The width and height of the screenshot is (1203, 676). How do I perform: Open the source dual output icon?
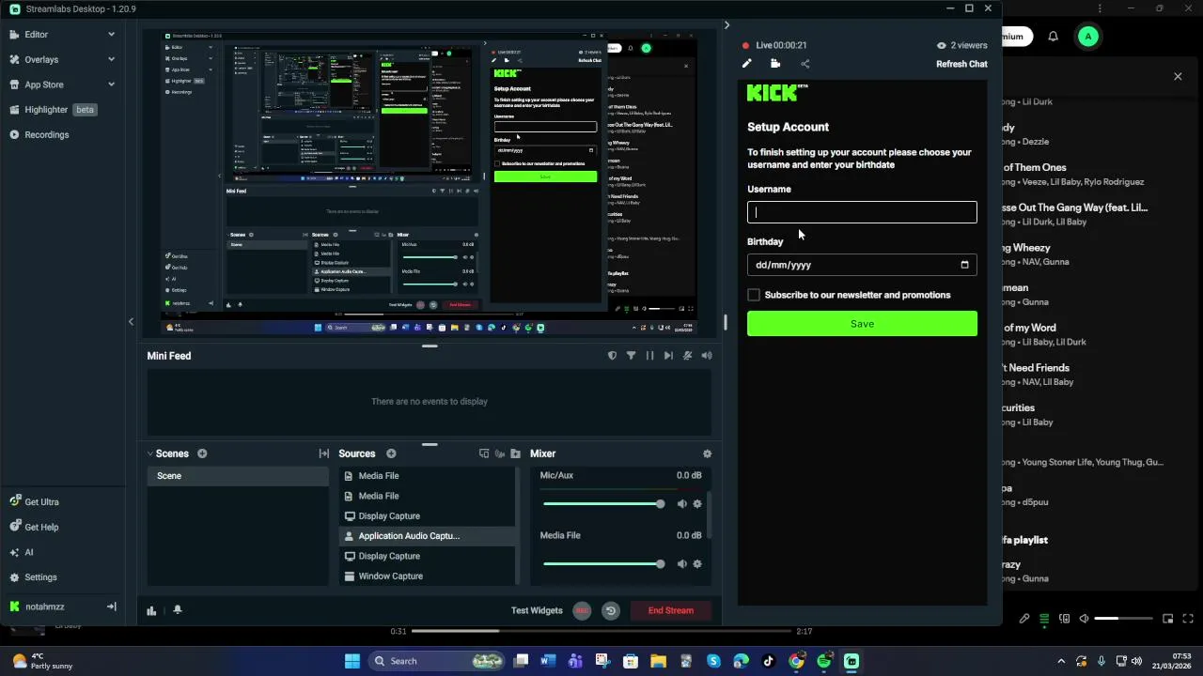click(484, 453)
